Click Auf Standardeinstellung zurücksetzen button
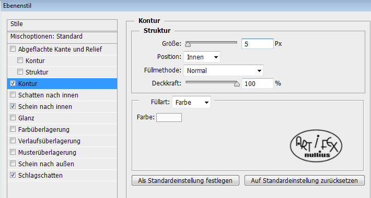This screenshot has height=198, width=371. pos(304,180)
